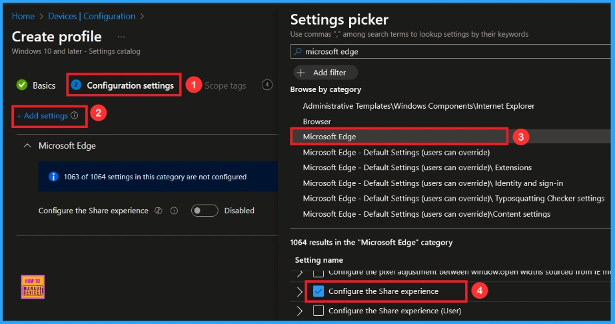This screenshot has width=615, height=324.
Task: Expand the Configure the Share experience row
Action: coord(300,291)
